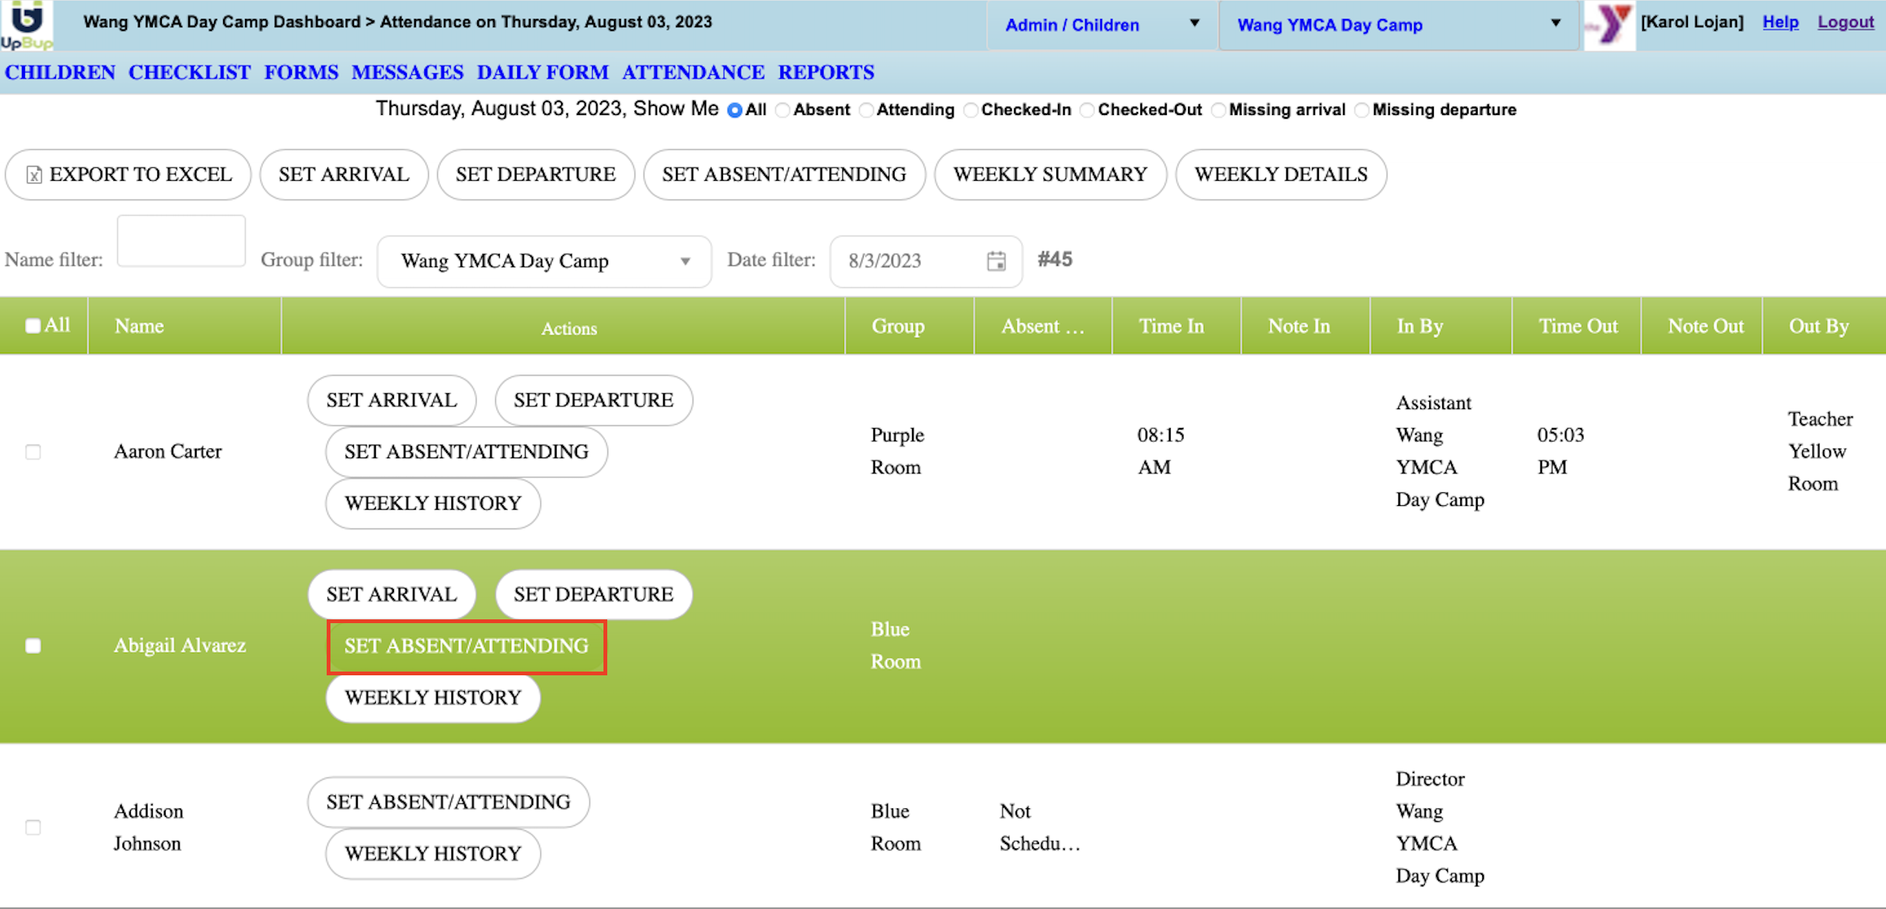Tick Abigail Alvarez's row checkbox
The width and height of the screenshot is (1886, 909).
coord(33,646)
